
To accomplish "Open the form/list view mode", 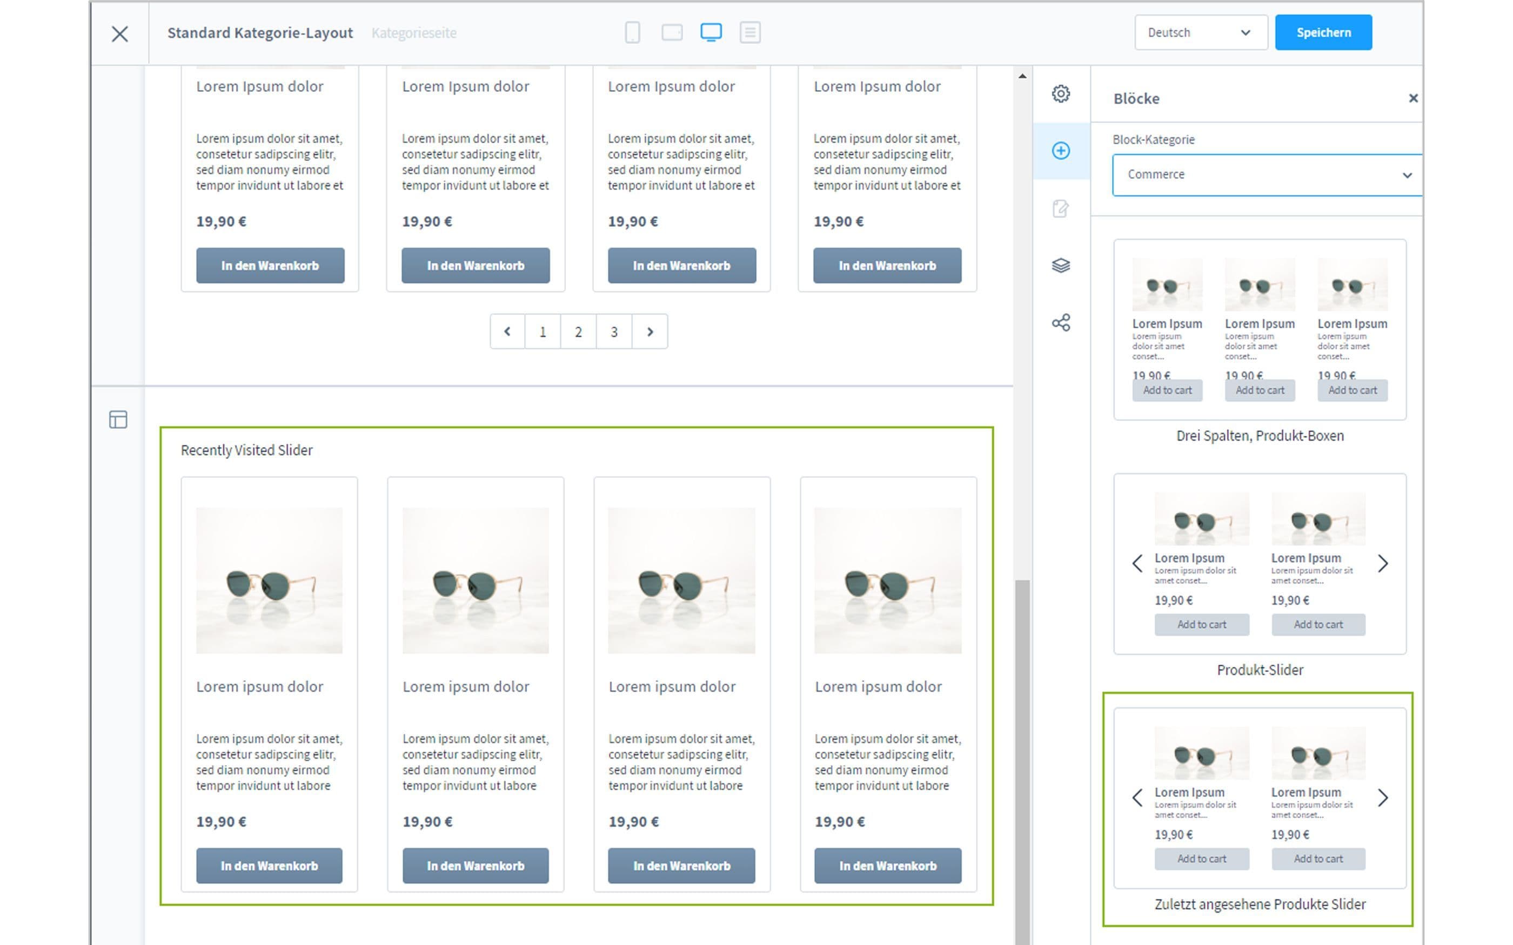I will pyautogui.click(x=750, y=32).
